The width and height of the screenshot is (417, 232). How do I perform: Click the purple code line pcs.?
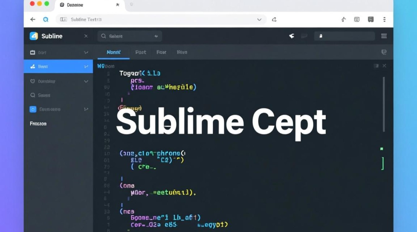click(x=137, y=80)
